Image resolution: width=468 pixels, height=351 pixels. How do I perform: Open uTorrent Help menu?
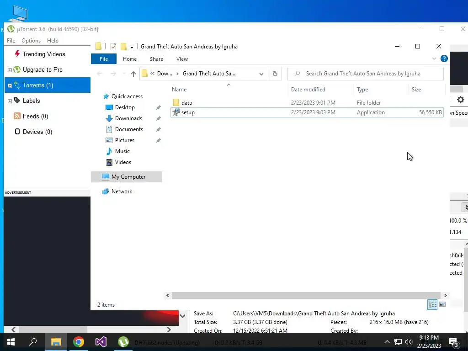(53, 41)
